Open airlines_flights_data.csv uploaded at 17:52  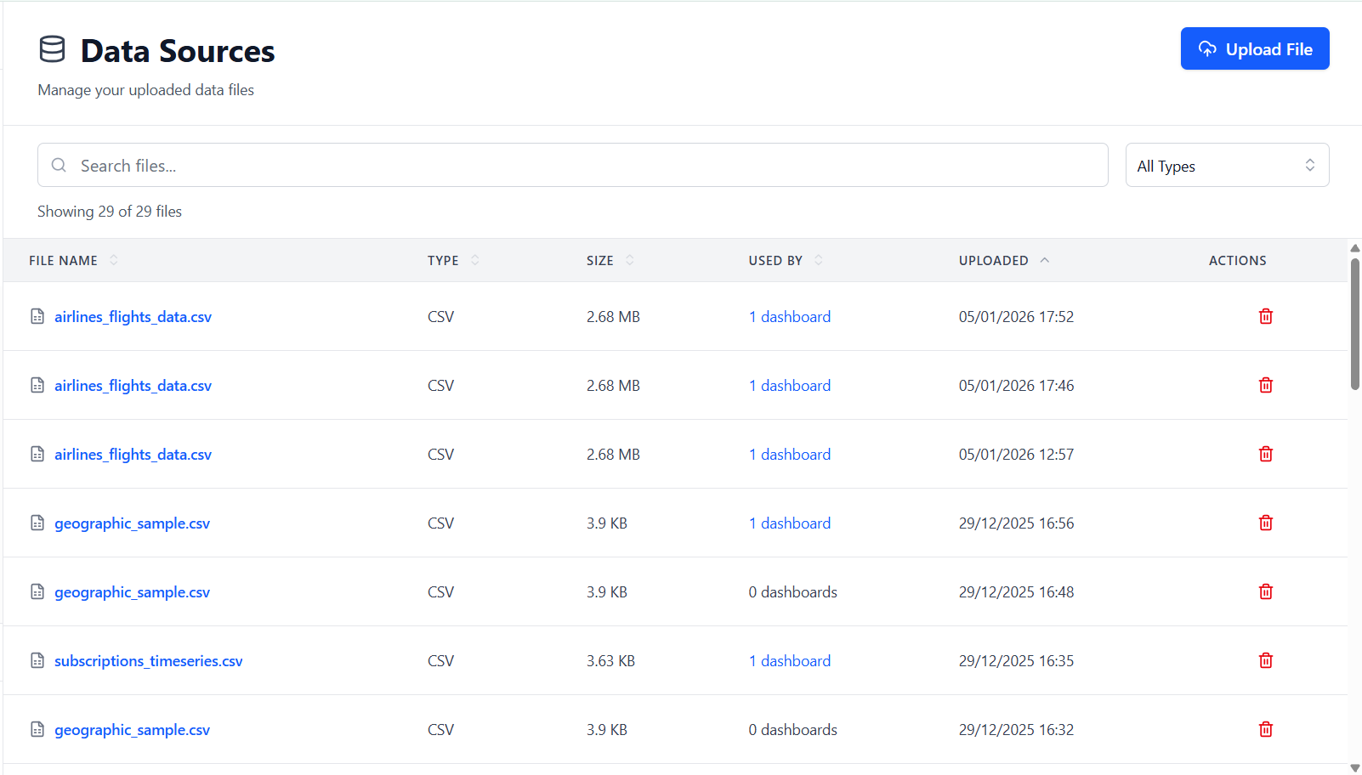133,317
